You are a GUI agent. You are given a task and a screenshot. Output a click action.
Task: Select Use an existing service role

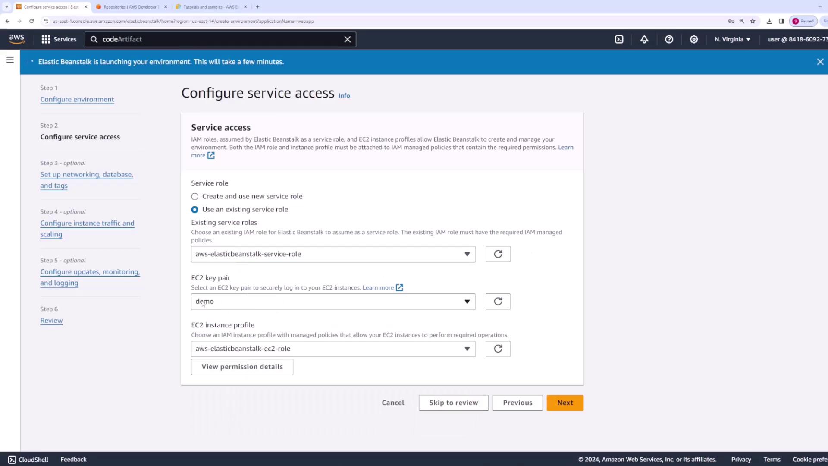195,210
